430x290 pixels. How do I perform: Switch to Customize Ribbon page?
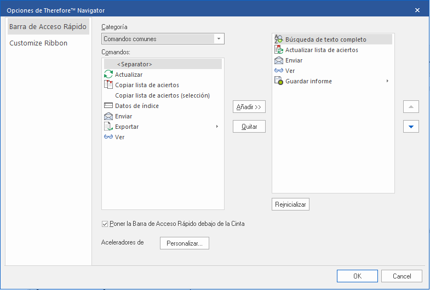[38, 43]
